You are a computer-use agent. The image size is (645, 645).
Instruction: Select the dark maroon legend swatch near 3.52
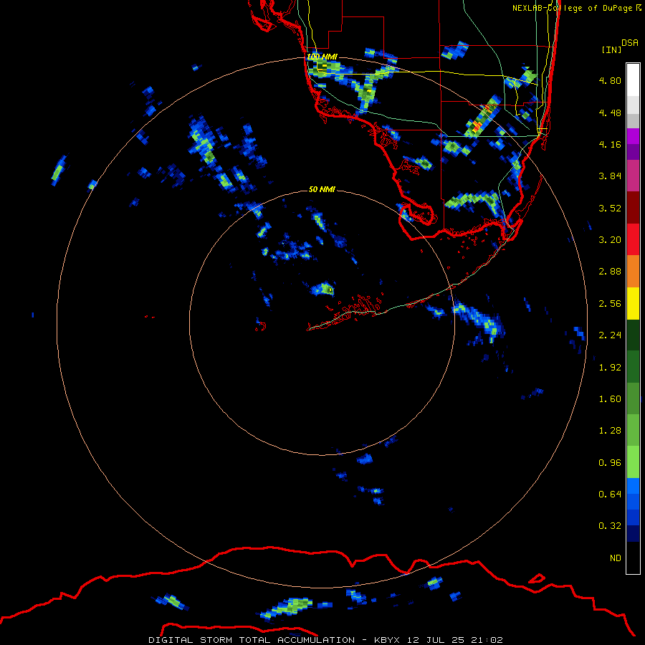pyautogui.click(x=633, y=208)
